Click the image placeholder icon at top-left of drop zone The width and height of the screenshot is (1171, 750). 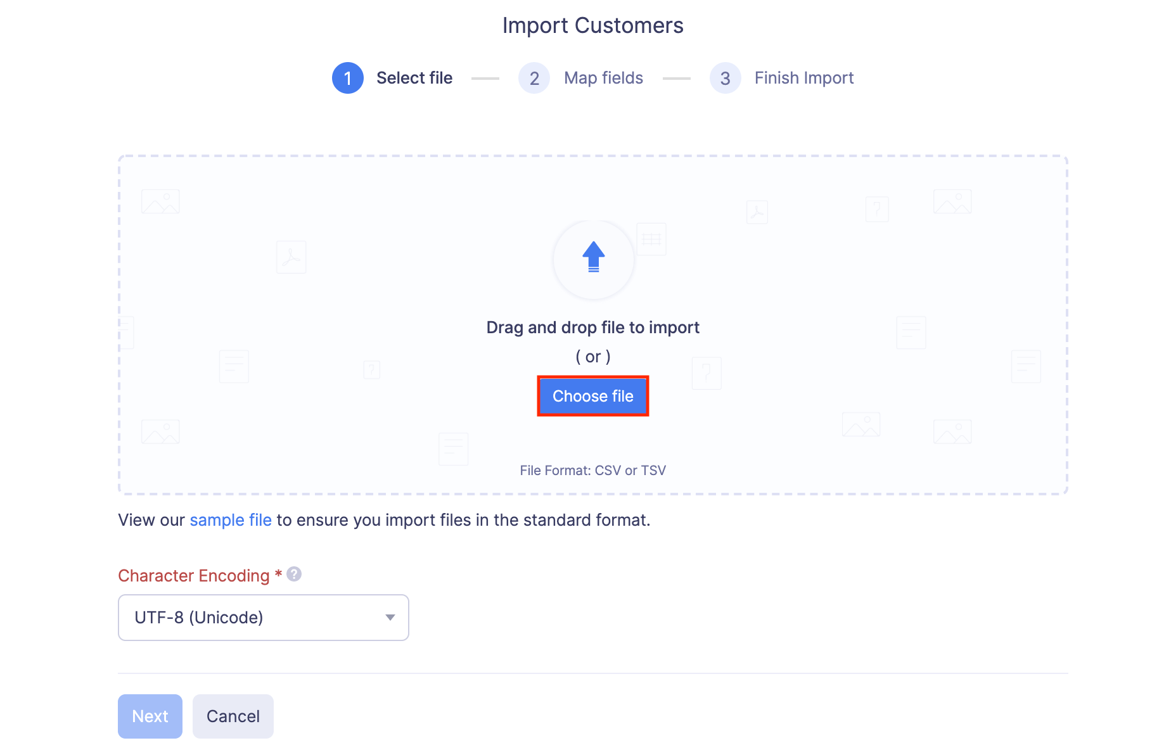160,201
